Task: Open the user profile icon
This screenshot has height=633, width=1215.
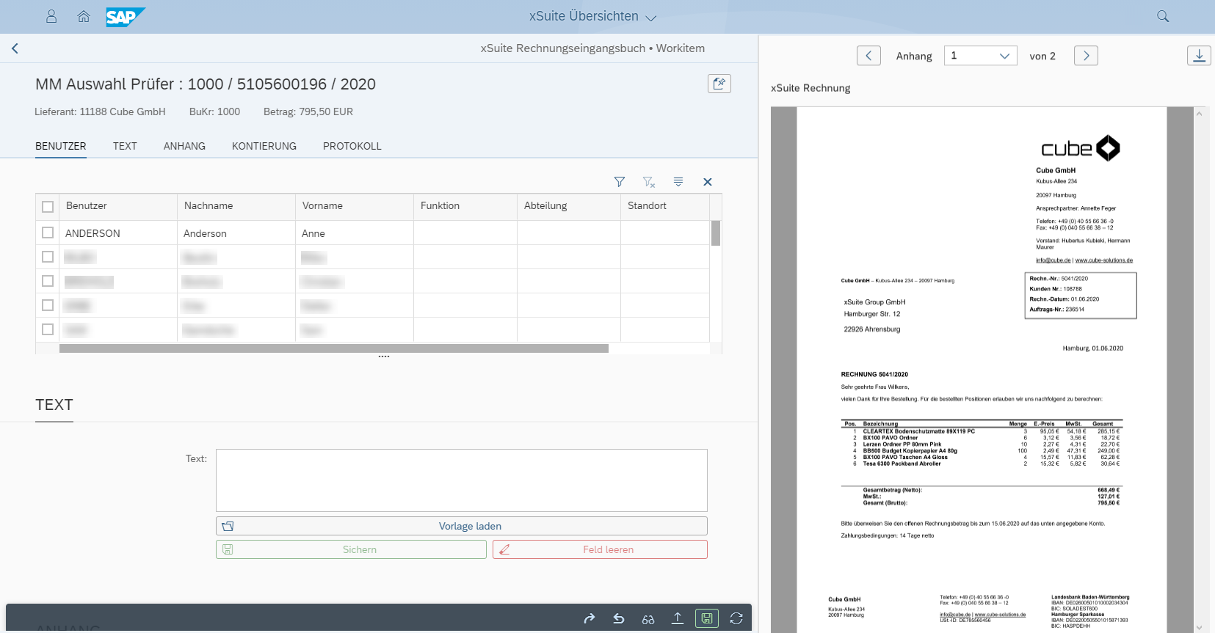Action: tap(51, 16)
